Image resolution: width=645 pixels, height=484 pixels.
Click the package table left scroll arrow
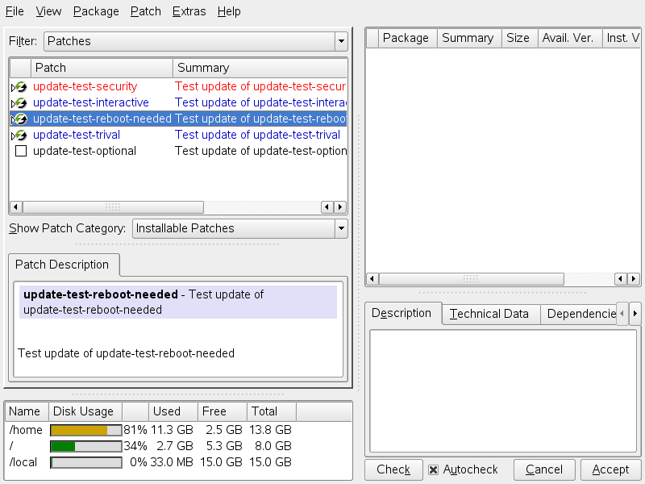pyautogui.click(x=372, y=279)
